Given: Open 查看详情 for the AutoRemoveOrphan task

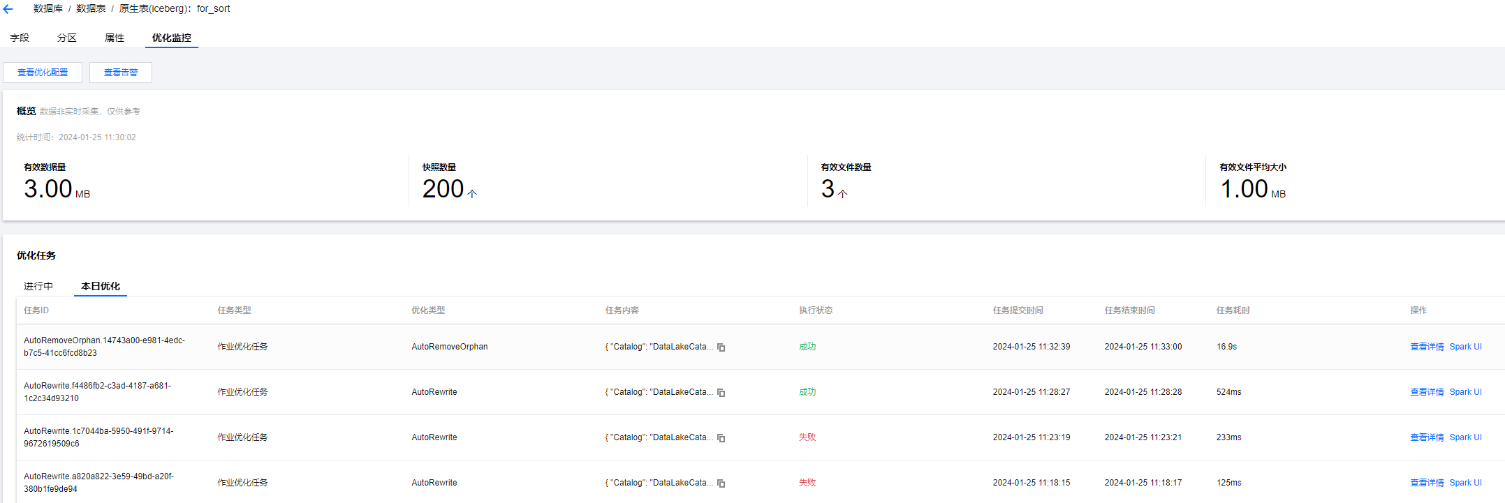Looking at the screenshot, I should [x=1426, y=347].
